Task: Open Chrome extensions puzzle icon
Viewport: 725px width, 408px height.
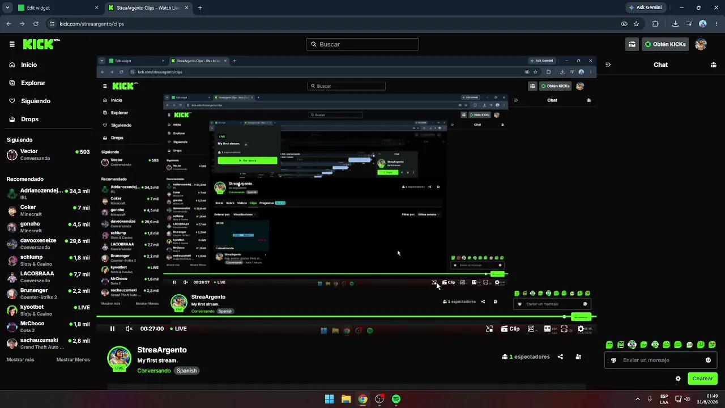Action: 655,24
